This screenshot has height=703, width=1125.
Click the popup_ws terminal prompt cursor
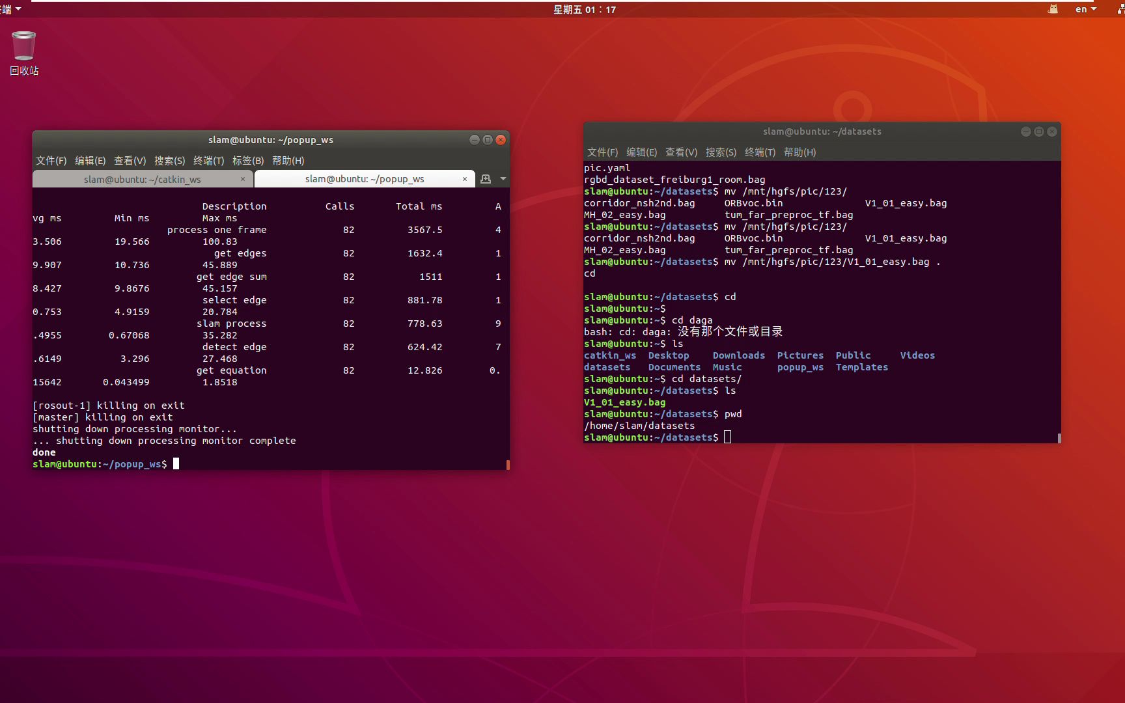pyautogui.click(x=176, y=464)
